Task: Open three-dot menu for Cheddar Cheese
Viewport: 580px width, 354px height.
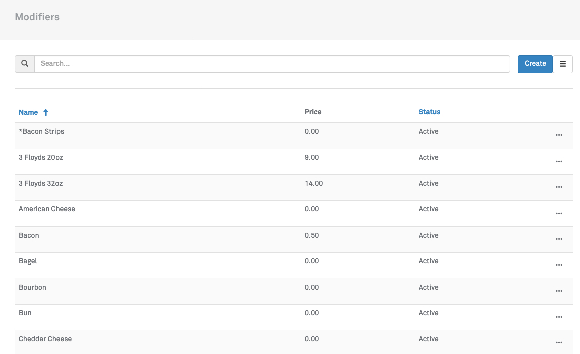Action: [x=559, y=343]
